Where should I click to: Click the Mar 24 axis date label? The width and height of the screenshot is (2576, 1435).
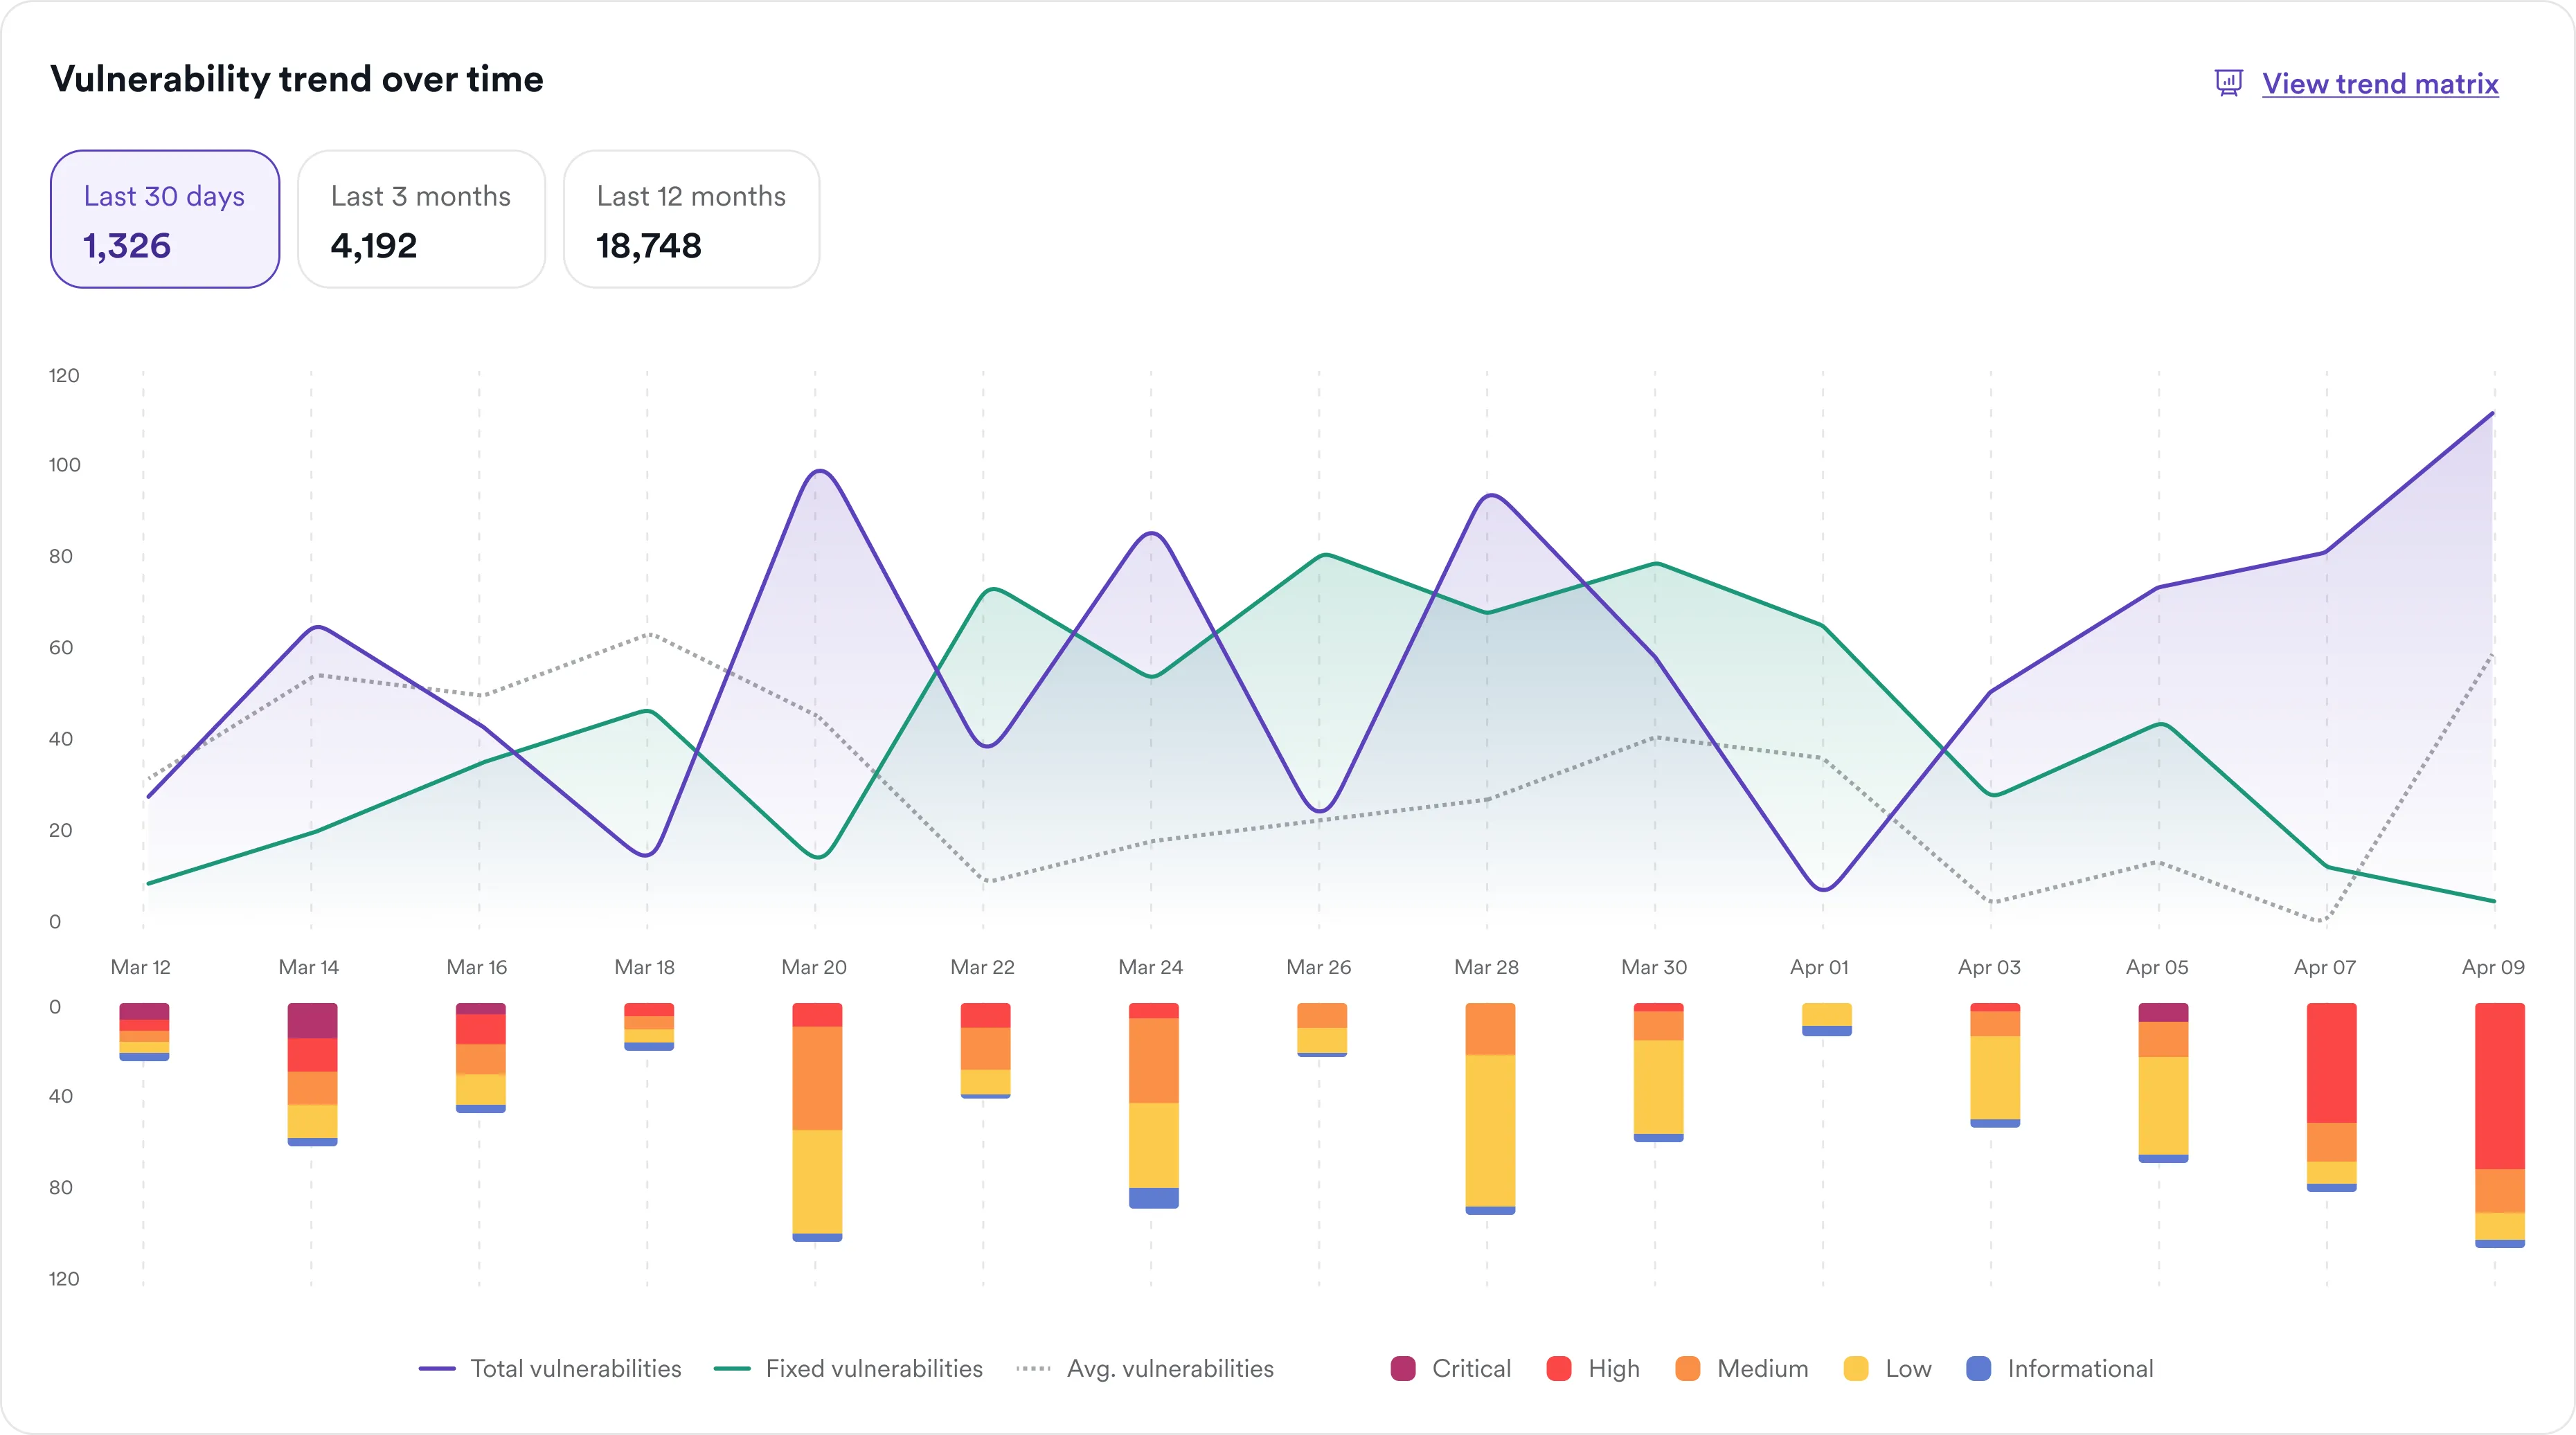coord(1150,967)
